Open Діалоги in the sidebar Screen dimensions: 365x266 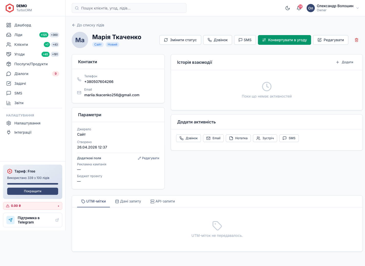click(x=33, y=74)
